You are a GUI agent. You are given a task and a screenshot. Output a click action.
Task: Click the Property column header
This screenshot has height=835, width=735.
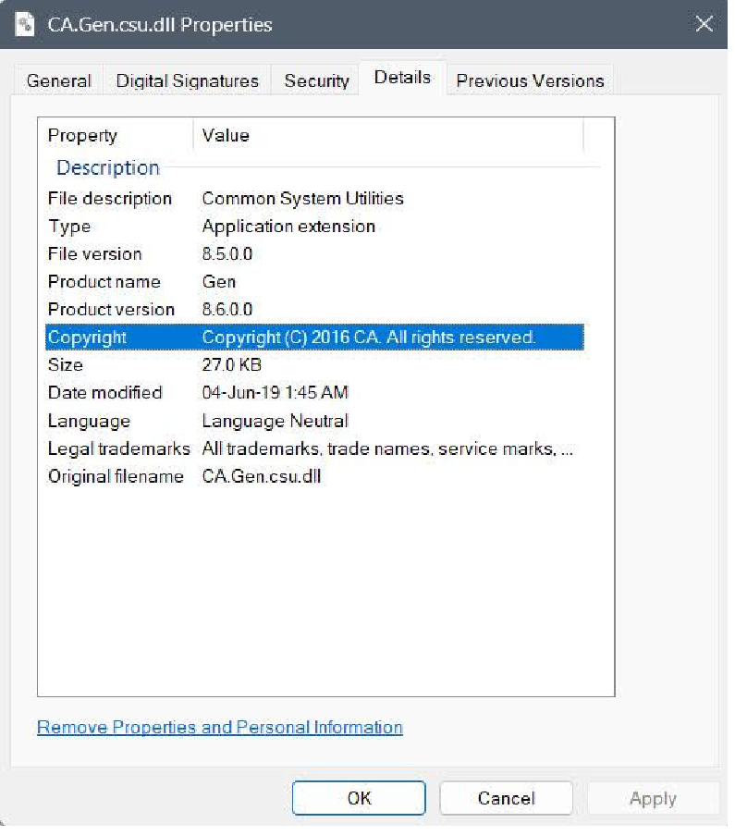pos(83,136)
